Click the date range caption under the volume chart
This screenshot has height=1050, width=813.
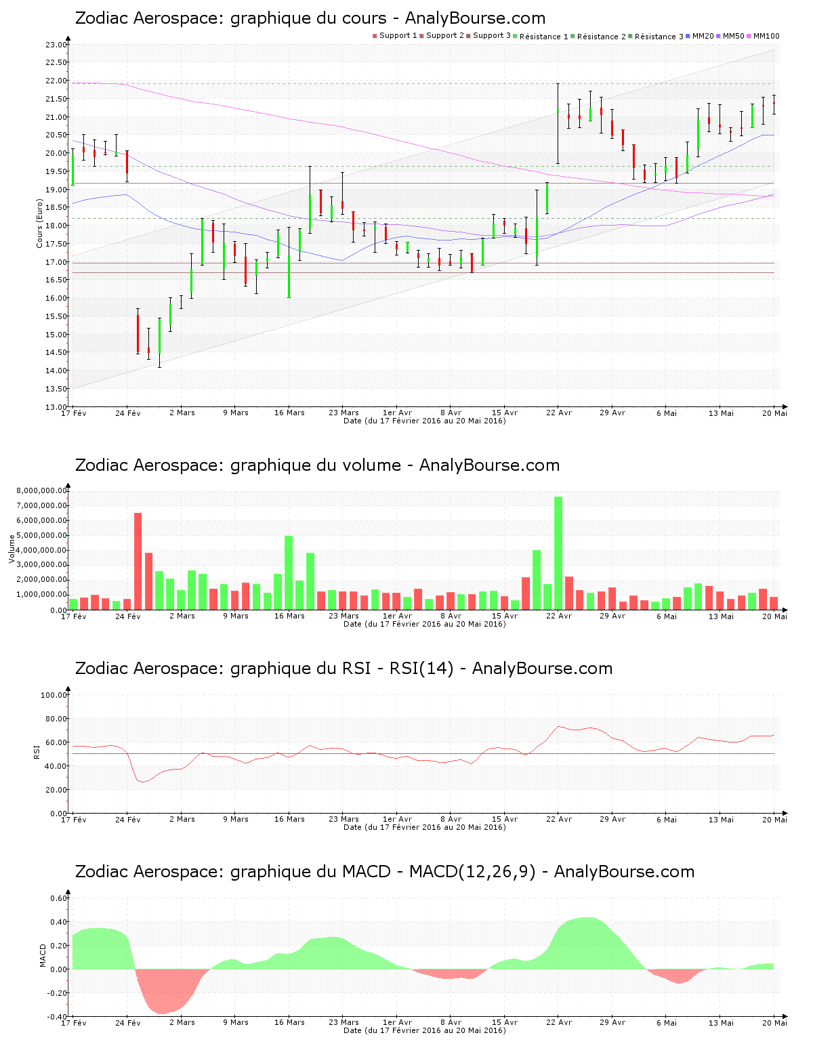click(x=424, y=624)
